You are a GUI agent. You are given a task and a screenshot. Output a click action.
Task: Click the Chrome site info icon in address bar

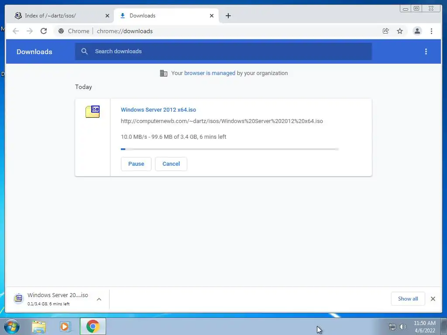61,31
